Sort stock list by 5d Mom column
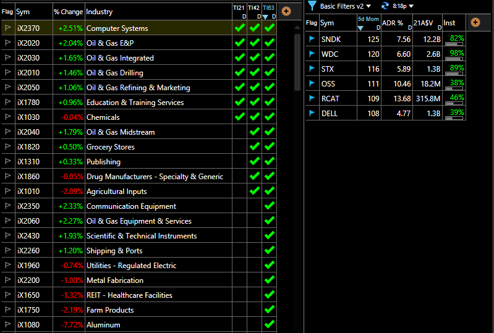Viewport: 494px width, 333px height. click(369, 23)
